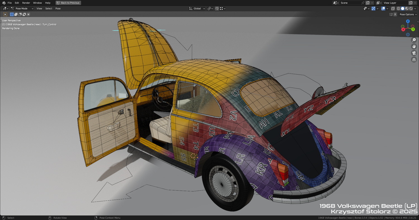
Task: Click the Tweak select tool icon
Action: (5, 14)
